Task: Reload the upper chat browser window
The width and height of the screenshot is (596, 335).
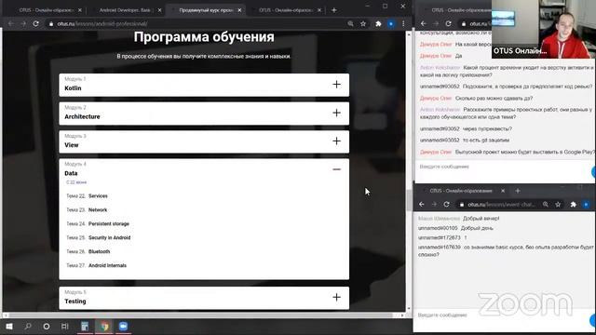Action: pos(449,23)
